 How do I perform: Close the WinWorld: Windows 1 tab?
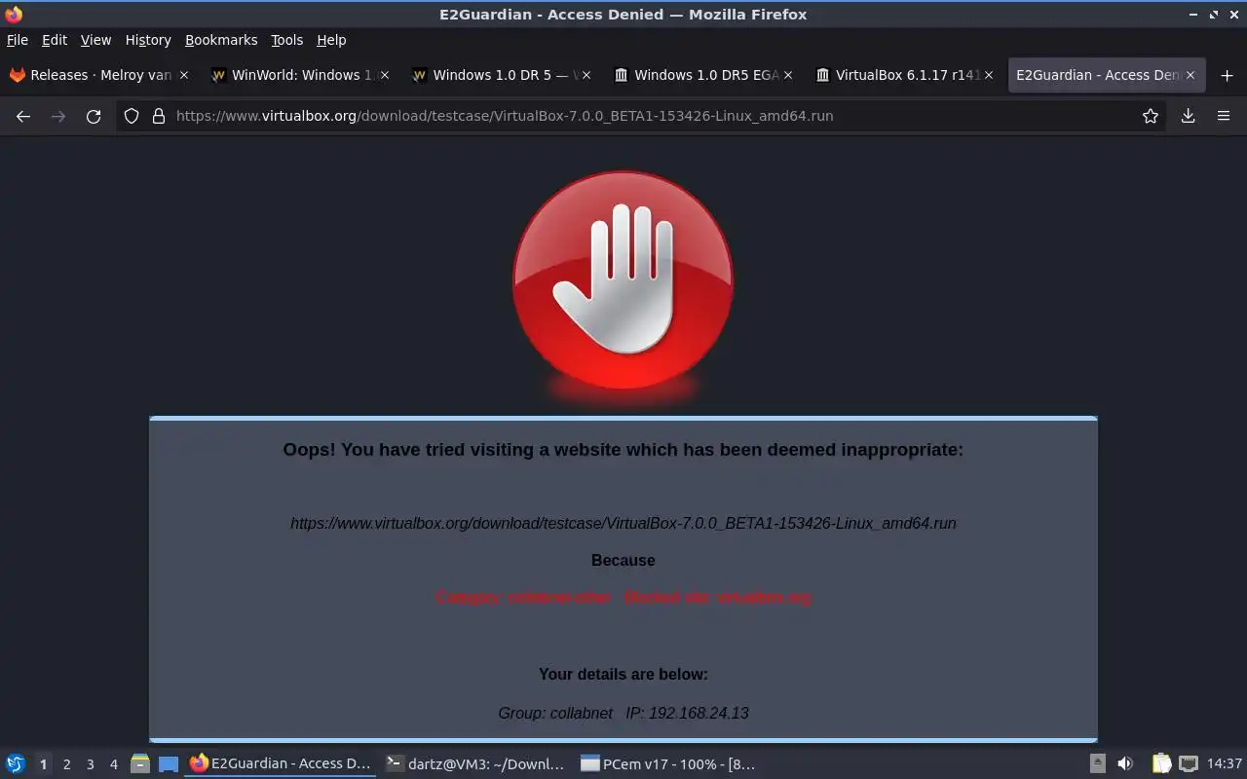(384, 75)
